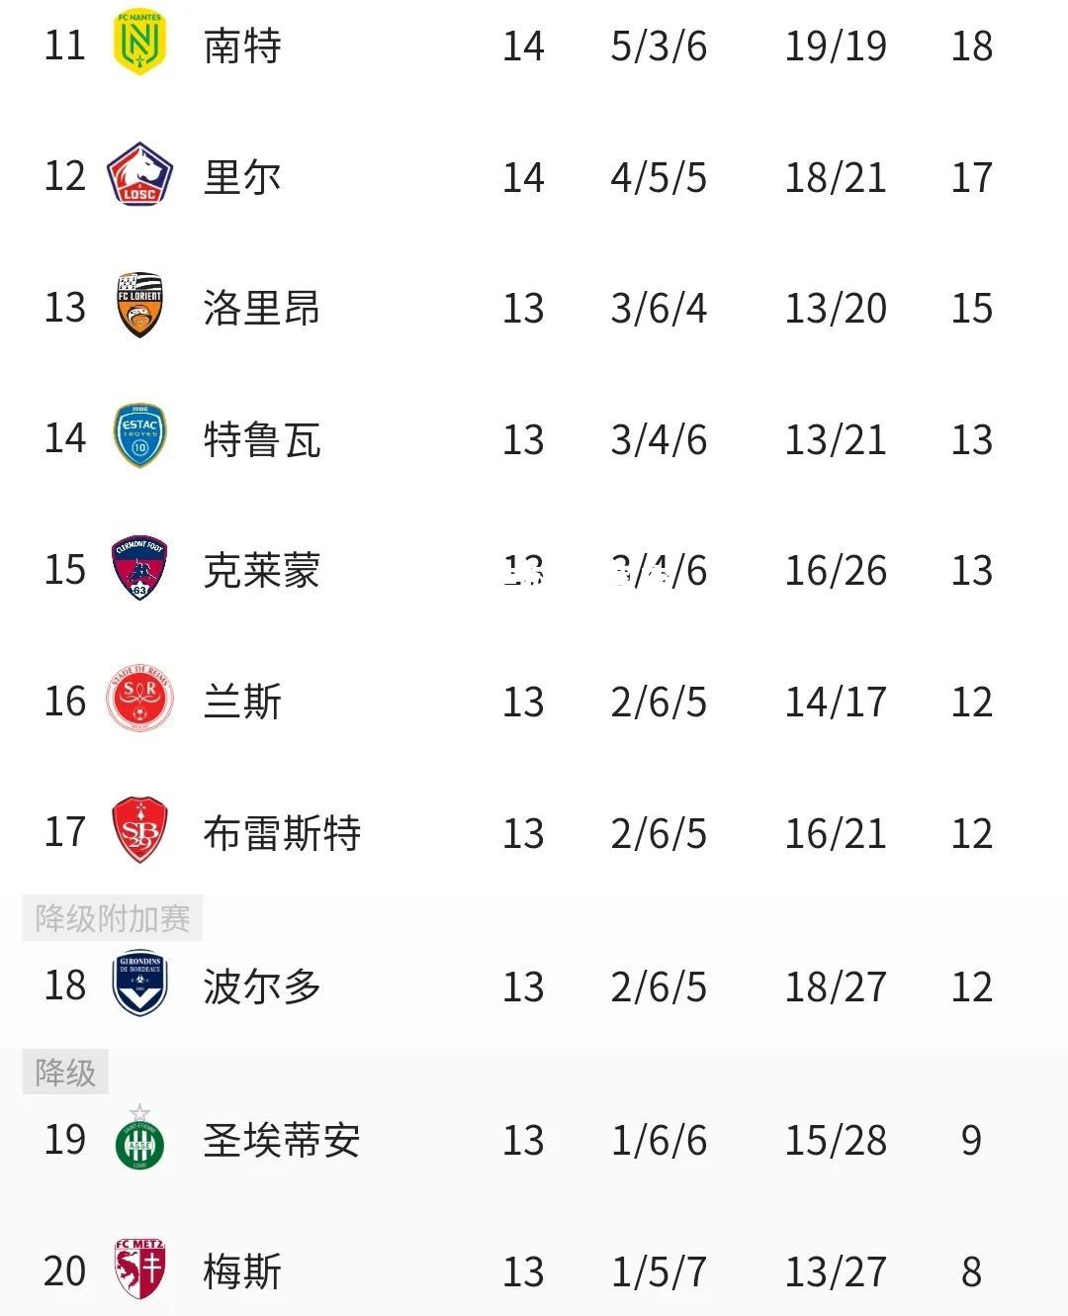Open team page for 南特
The image size is (1068, 1316).
click(242, 46)
